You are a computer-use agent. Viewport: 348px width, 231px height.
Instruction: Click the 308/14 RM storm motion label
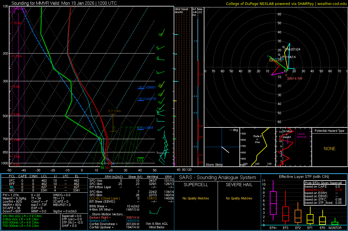pyautogui.click(x=294, y=78)
